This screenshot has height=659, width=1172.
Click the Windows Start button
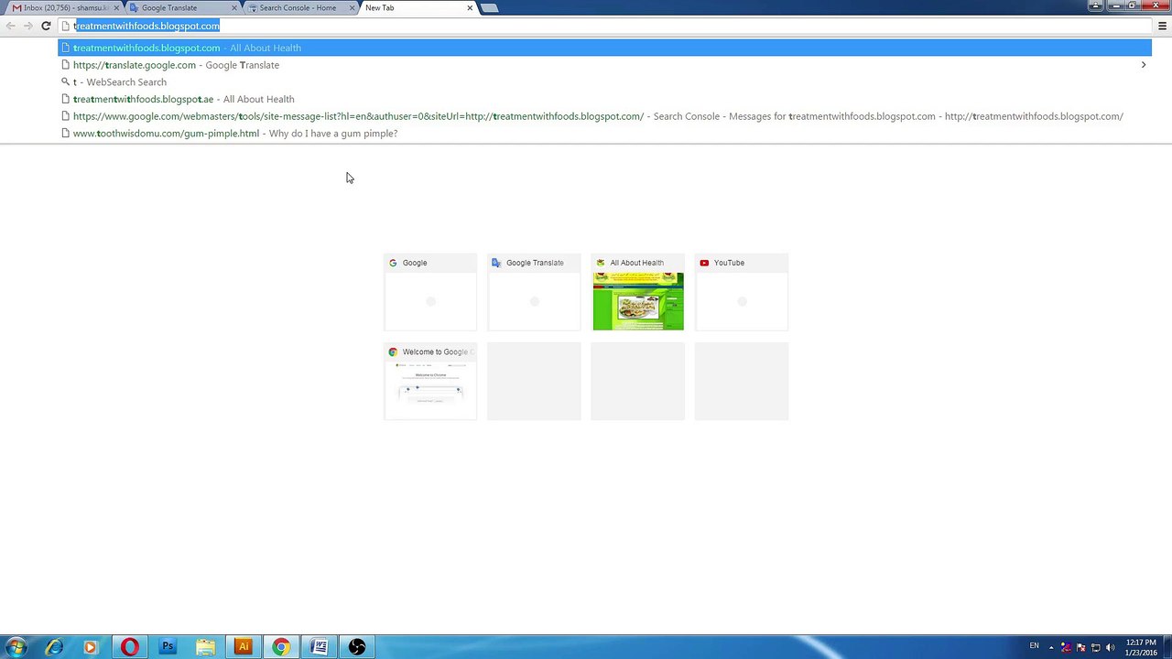[16, 647]
